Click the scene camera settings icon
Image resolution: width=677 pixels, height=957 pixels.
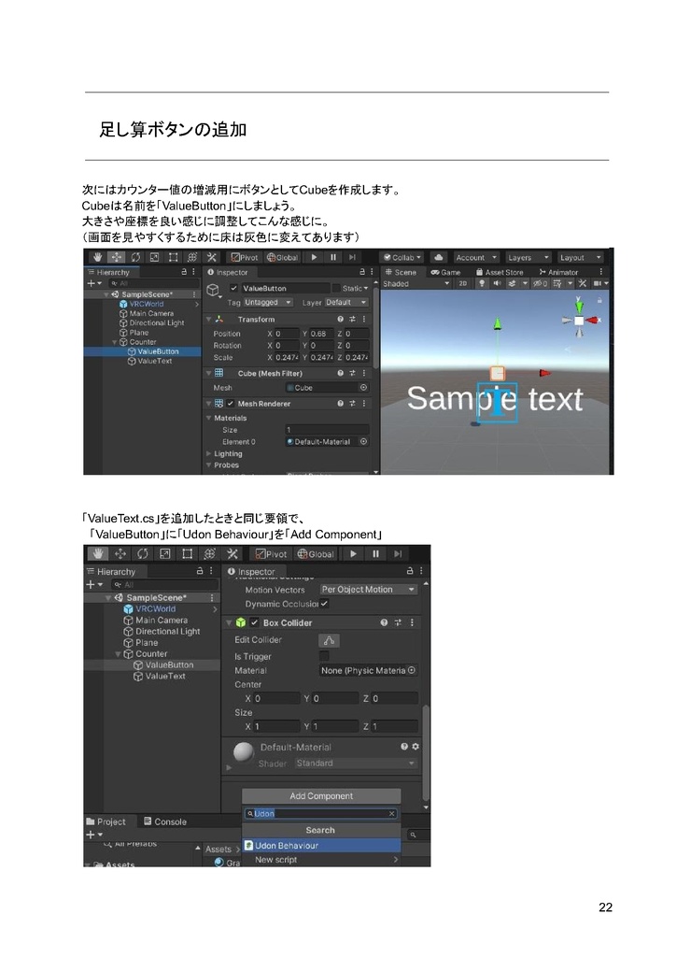point(598,284)
